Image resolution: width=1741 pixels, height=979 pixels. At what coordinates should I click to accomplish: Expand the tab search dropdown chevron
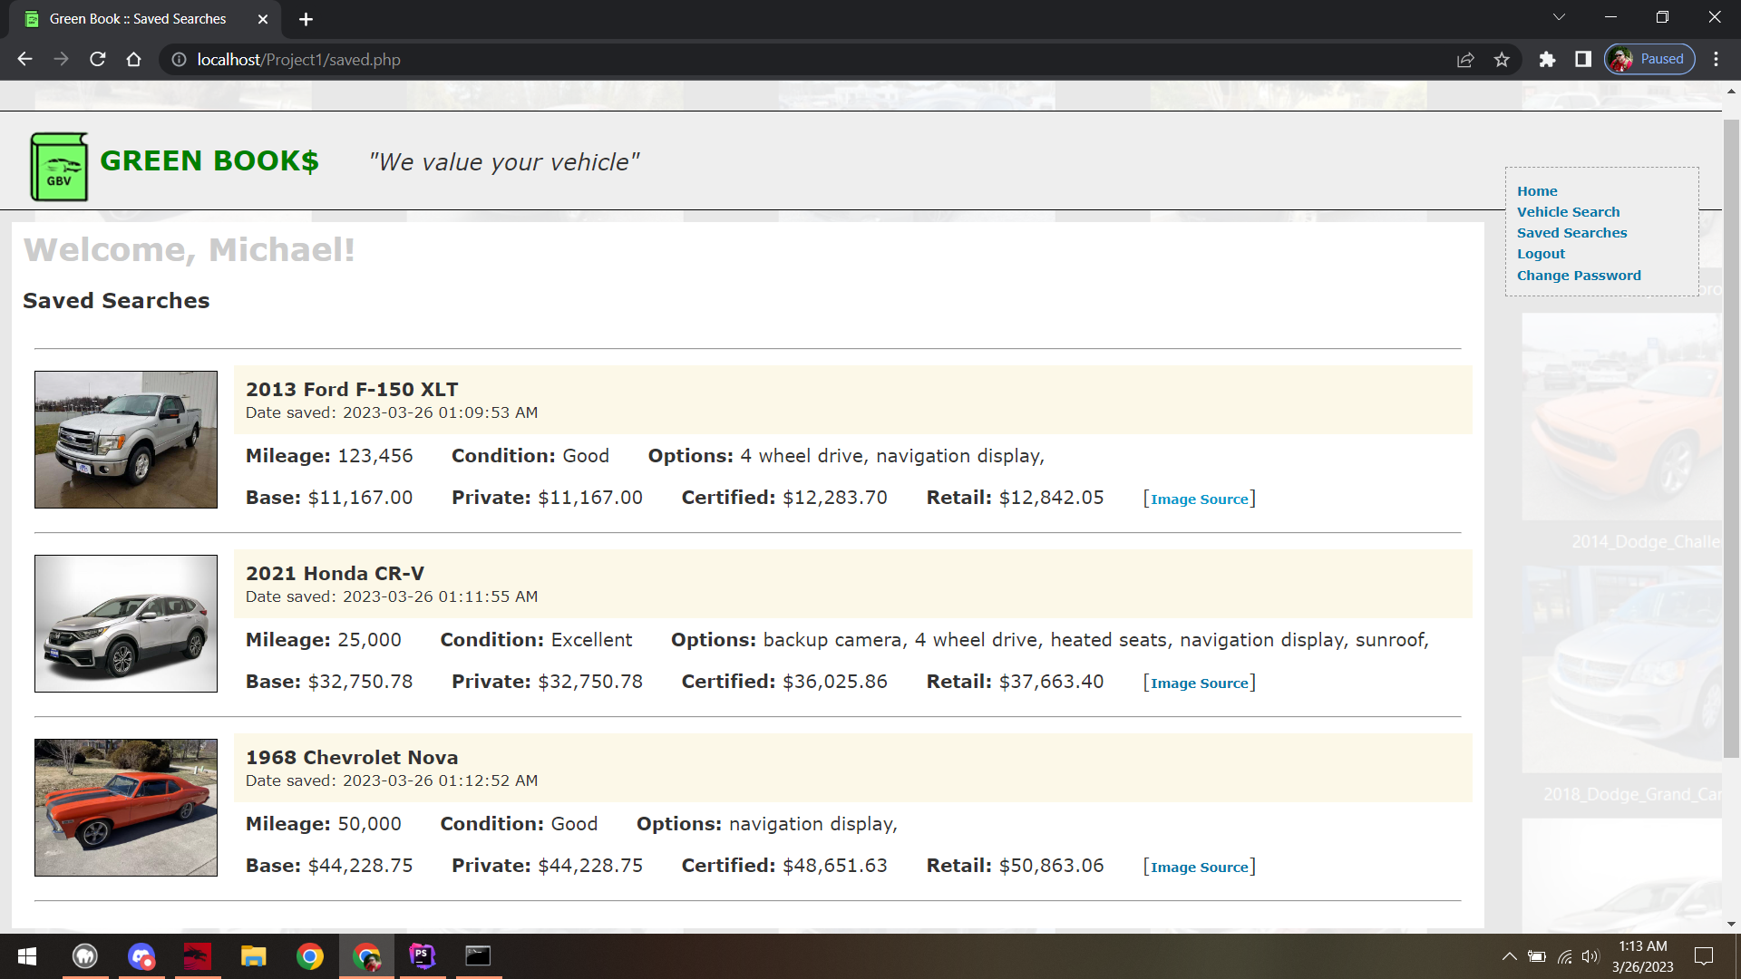pyautogui.click(x=1559, y=17)
